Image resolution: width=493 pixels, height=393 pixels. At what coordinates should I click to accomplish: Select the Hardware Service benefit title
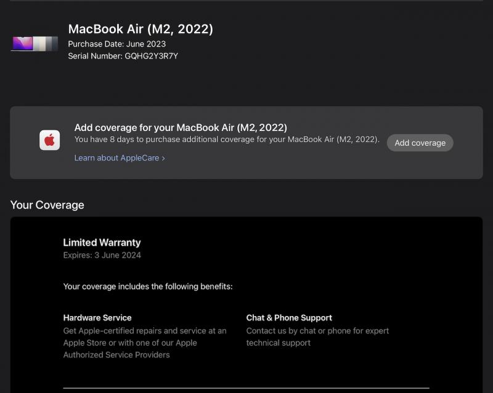click(x=97, y=318)
